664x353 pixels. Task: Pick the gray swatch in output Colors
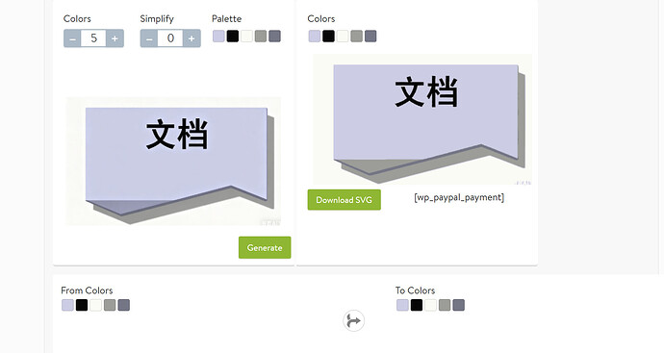pyautogui.click(x=356, y=36)
